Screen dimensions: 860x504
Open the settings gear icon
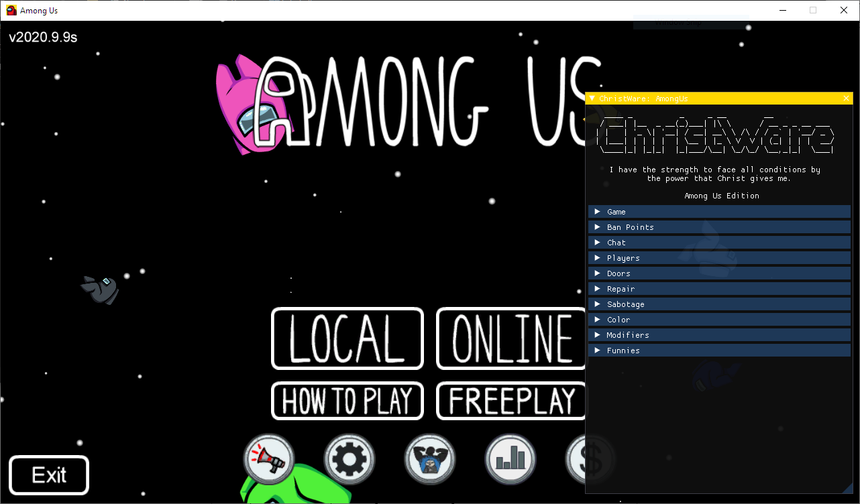(350, 459)
